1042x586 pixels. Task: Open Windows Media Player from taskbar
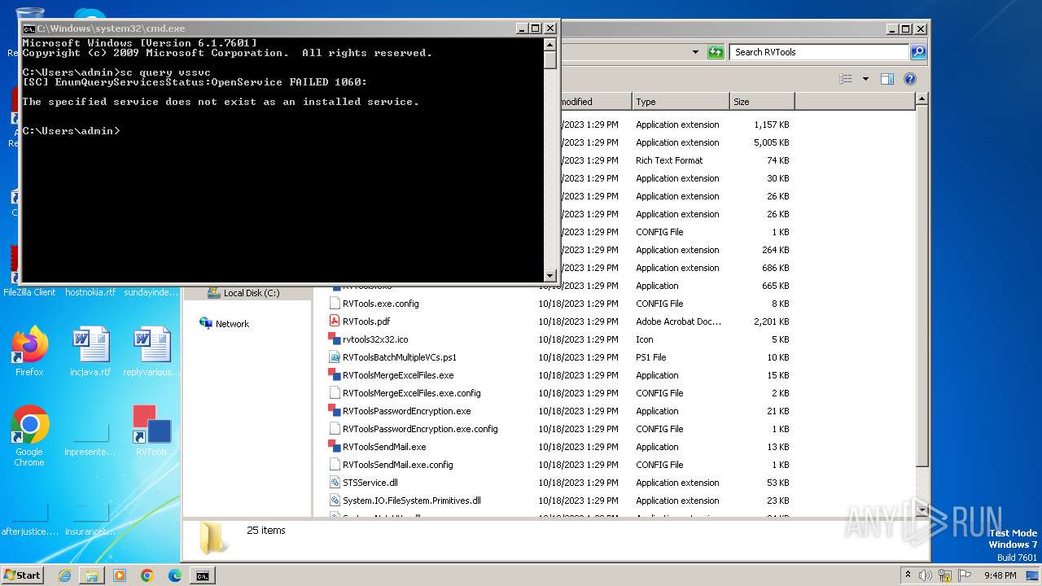pos(120,575)
